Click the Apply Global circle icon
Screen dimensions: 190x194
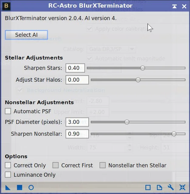[x=31, y=188]
